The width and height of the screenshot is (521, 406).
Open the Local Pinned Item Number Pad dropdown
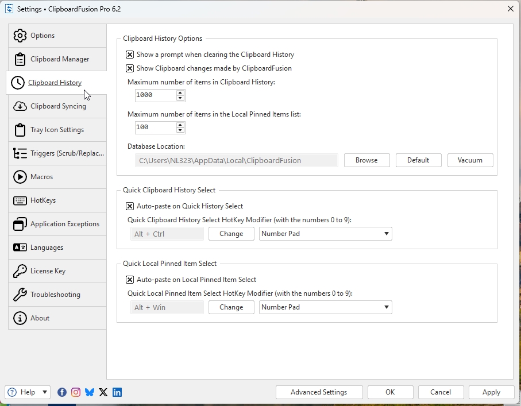387,307
